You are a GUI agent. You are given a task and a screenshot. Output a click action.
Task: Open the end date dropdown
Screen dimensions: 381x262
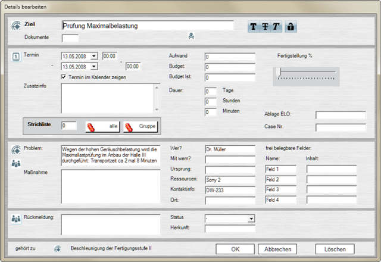95,67
